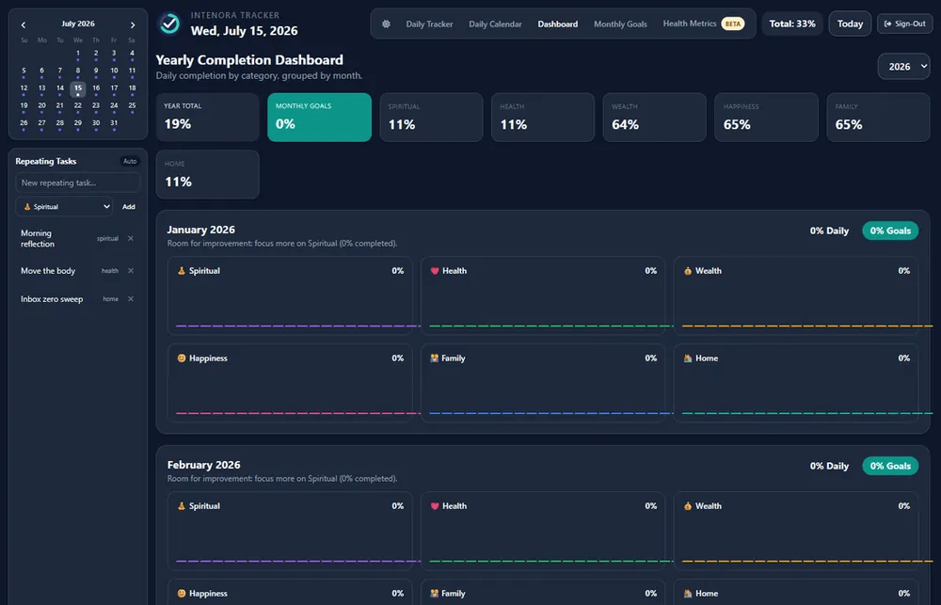Screen dimensions: 941x605
Task: Select July 15 in the mini calendar
Action: pyautogui.click(x=78, y=89)
